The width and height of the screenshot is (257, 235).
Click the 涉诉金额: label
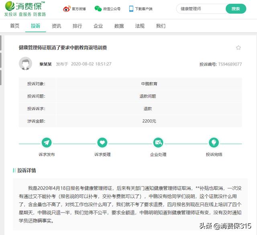(x=36, y=121)
